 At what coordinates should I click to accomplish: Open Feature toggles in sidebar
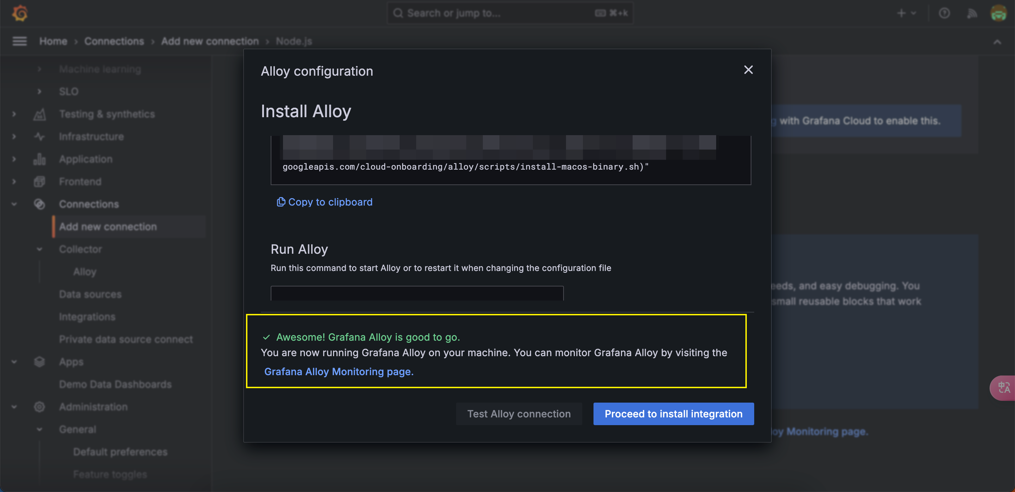coord(110,474)
